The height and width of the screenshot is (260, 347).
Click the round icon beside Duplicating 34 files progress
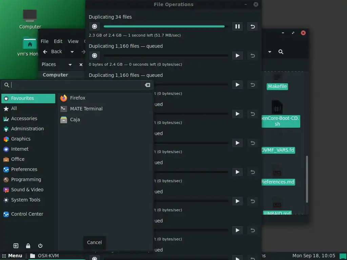click(x=95, y=26)
